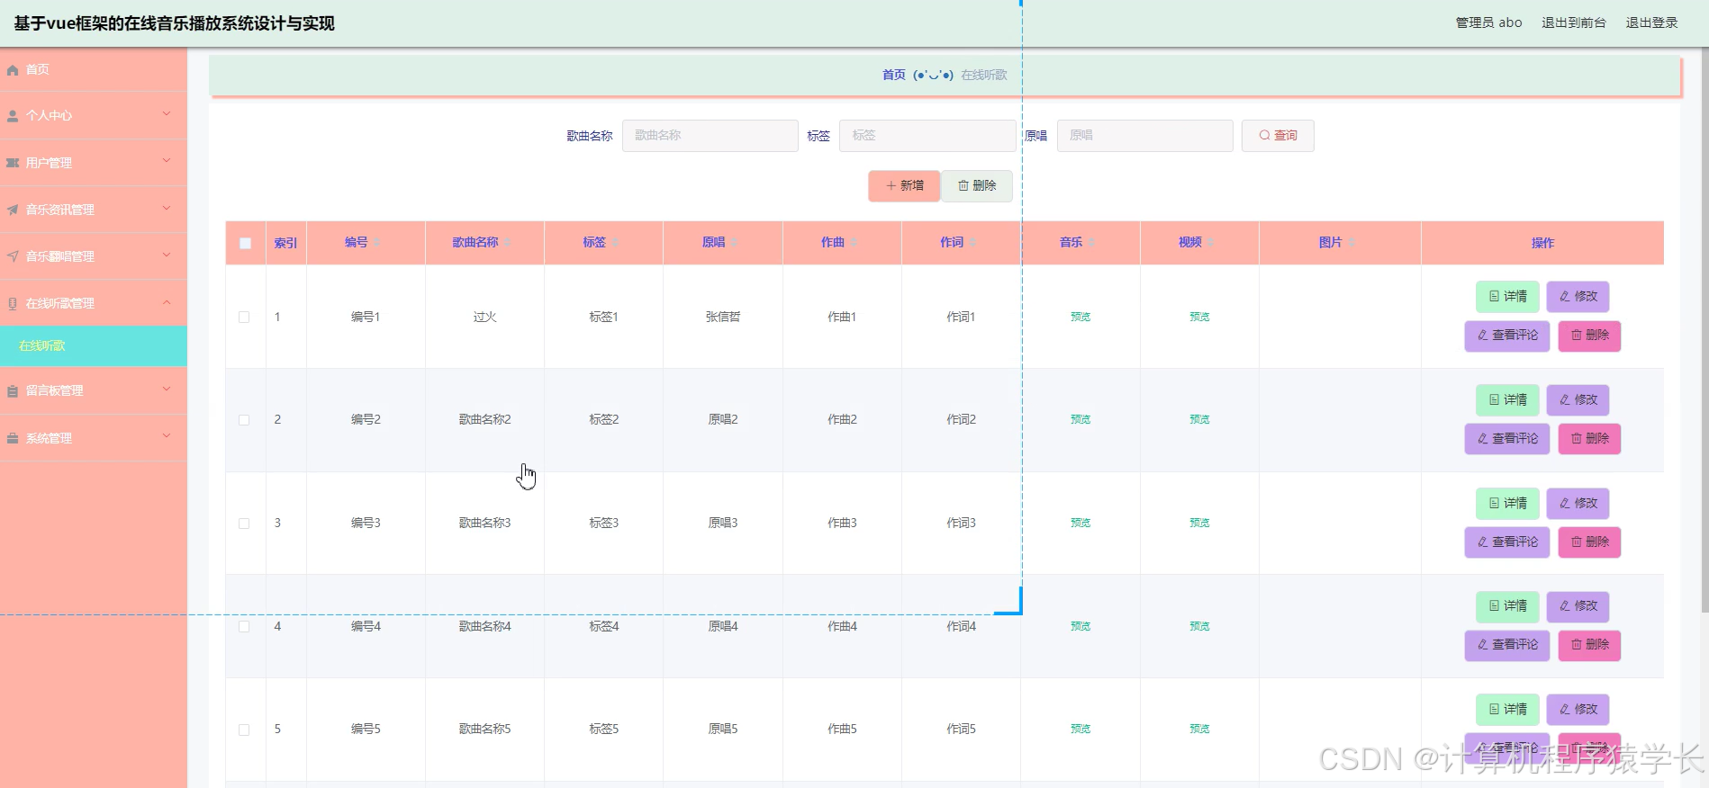The image size is (1709, 788).
Task: Click the home icon beside 首页
Action: [13, 70]
